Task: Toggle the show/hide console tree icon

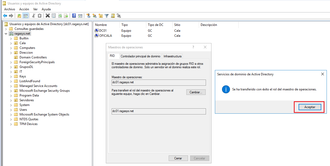Action: [26, 16]
